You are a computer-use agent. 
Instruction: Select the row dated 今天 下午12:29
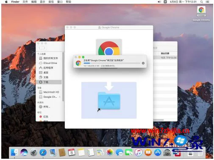(165, 58)
